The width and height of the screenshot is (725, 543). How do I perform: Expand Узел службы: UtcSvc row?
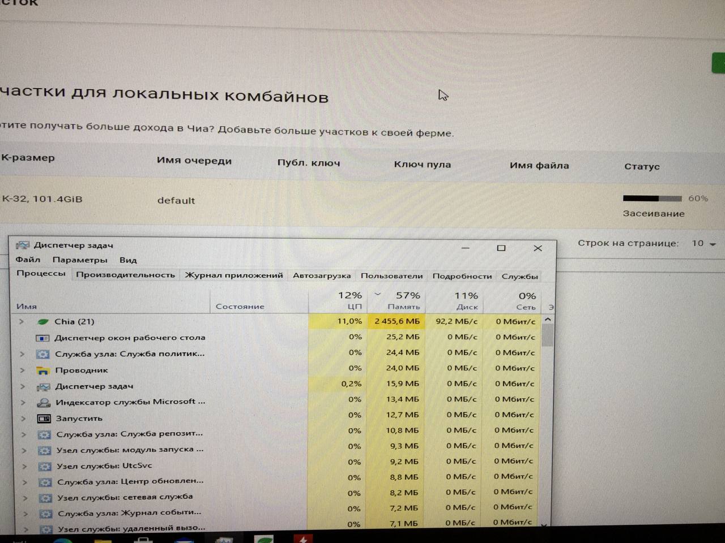coord(24,467)
